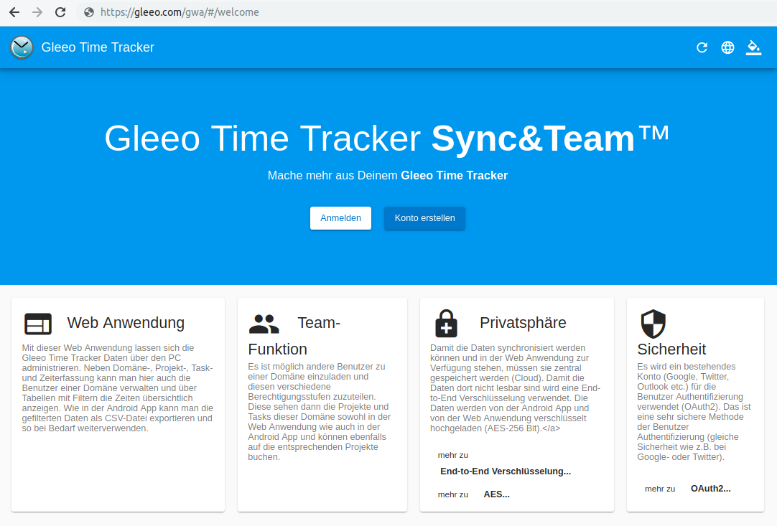The height and width of the screenshot is (526, 777).
Task: Click 'mehr zu' beside the OAuth2... link
Action: [x=660, y=489]
